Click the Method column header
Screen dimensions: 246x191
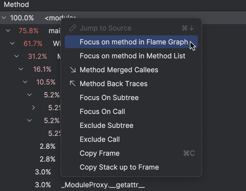(x=16, y=5)
